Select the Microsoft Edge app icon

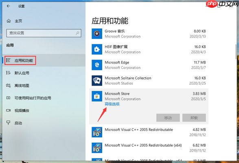pos(97,65)
